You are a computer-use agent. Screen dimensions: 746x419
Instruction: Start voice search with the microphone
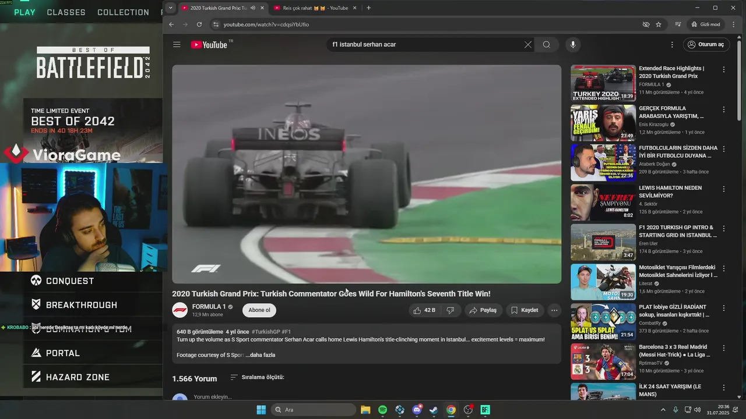click(x=573, y=44)
